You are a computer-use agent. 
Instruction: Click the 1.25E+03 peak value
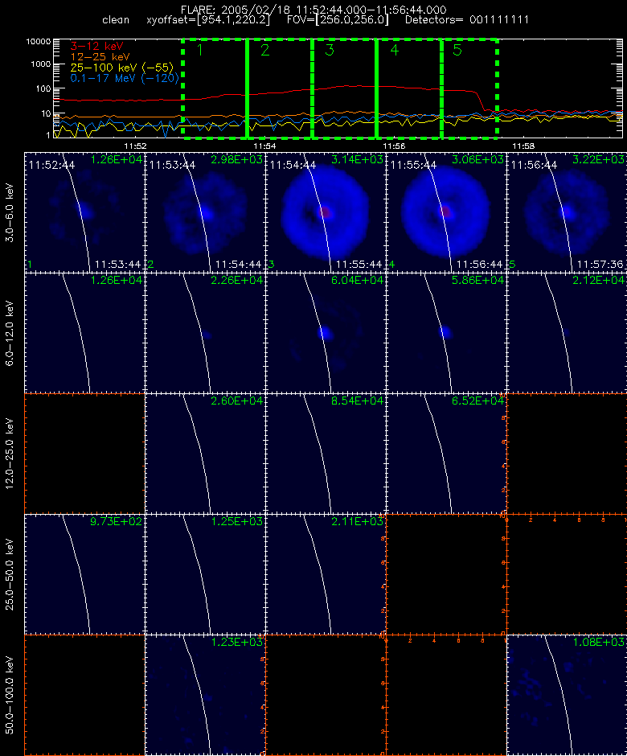point(236,521)
